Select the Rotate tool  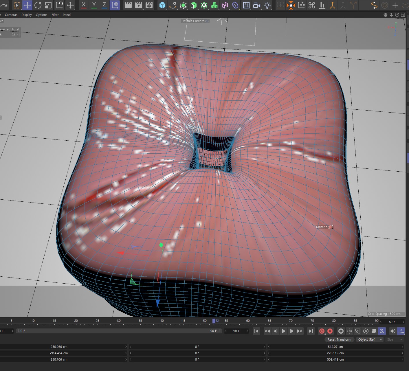click(38, 5)
